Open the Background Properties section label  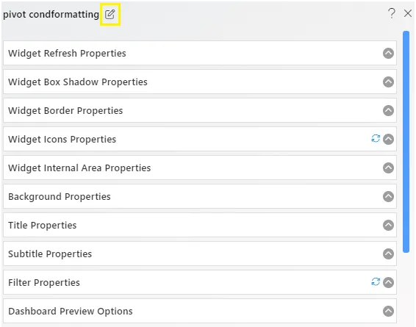click(60, 197)
